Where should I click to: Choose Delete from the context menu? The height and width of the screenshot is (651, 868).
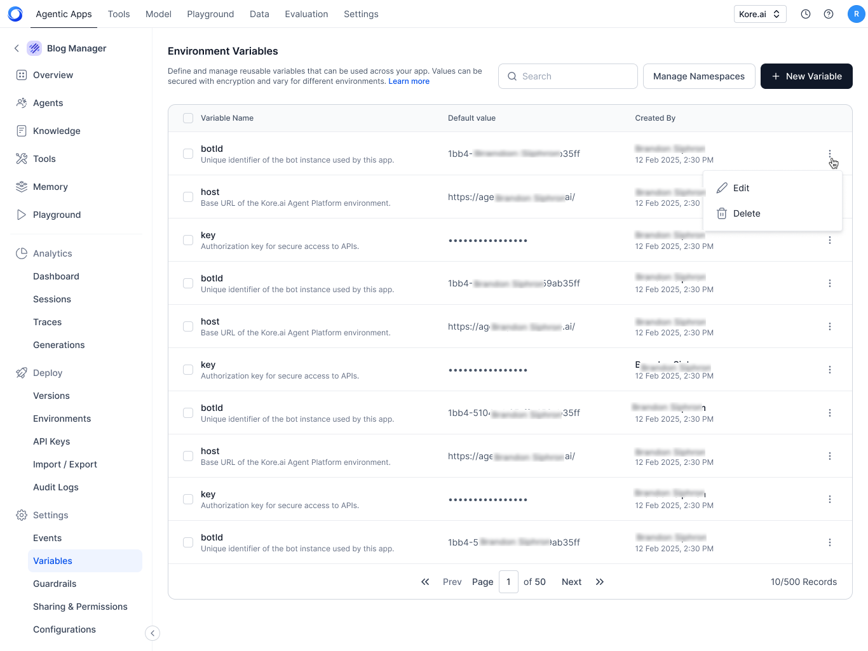746,213
